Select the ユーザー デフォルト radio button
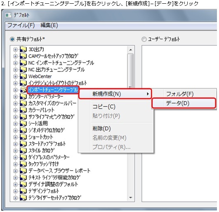Image resolution: width=219 pixels, height=212 pixels. 144,39
